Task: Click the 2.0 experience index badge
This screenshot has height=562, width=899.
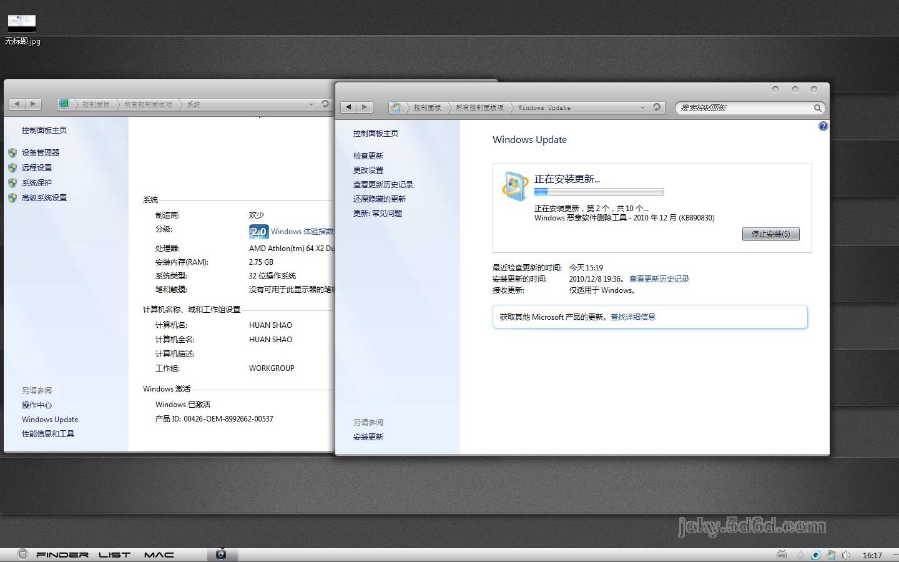Action: [258, 232]
